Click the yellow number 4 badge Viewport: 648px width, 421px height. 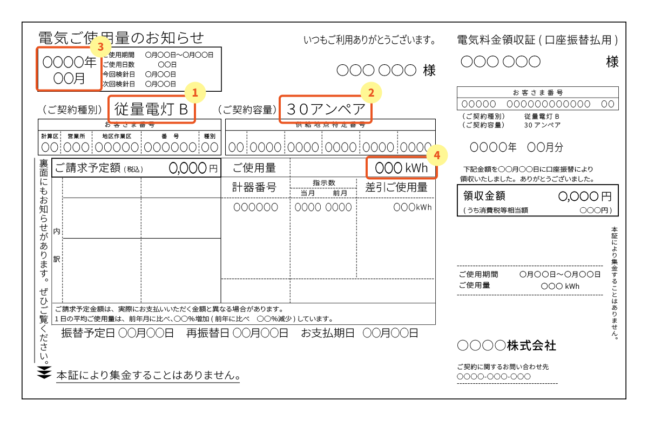pyautogui.click(x=437, y=156)
